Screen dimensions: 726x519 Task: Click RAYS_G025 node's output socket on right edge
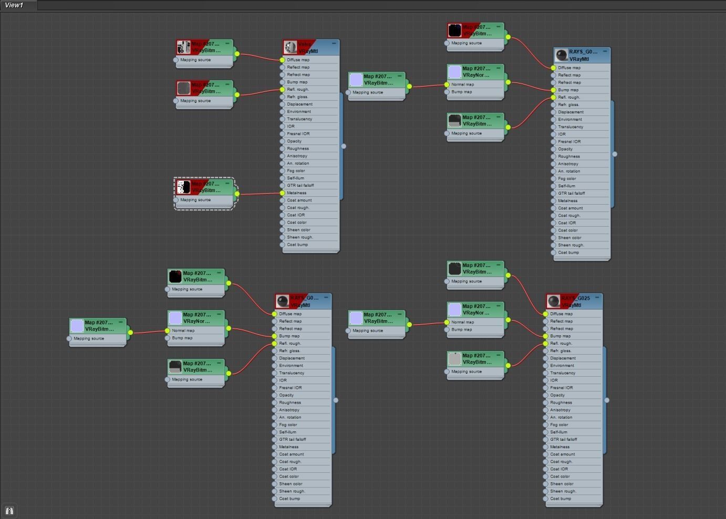pos(607,400)
